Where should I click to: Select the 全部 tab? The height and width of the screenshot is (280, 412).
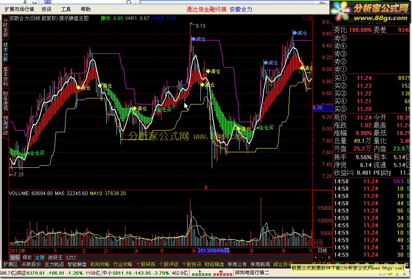click(x=40, y=258)
